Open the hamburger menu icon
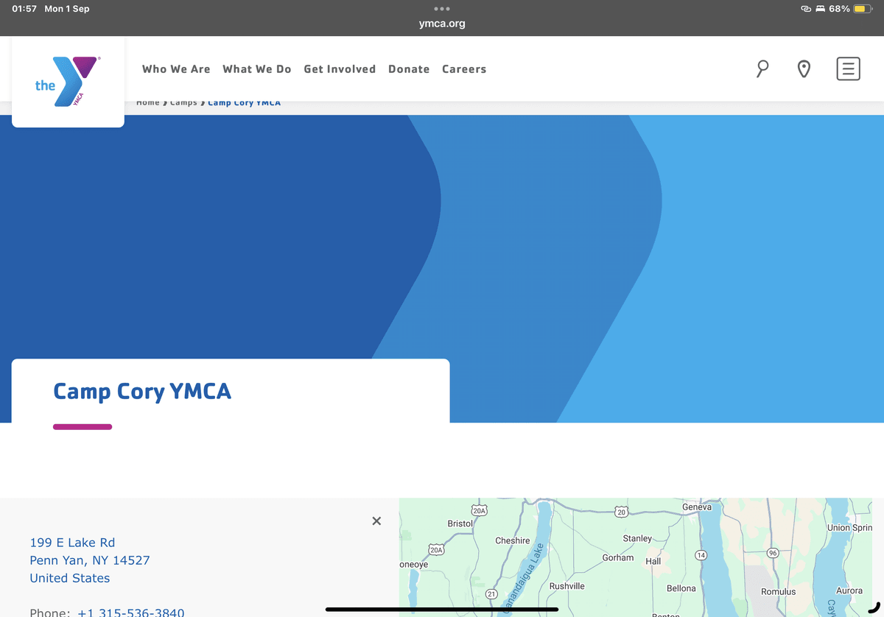 (849, 68)
